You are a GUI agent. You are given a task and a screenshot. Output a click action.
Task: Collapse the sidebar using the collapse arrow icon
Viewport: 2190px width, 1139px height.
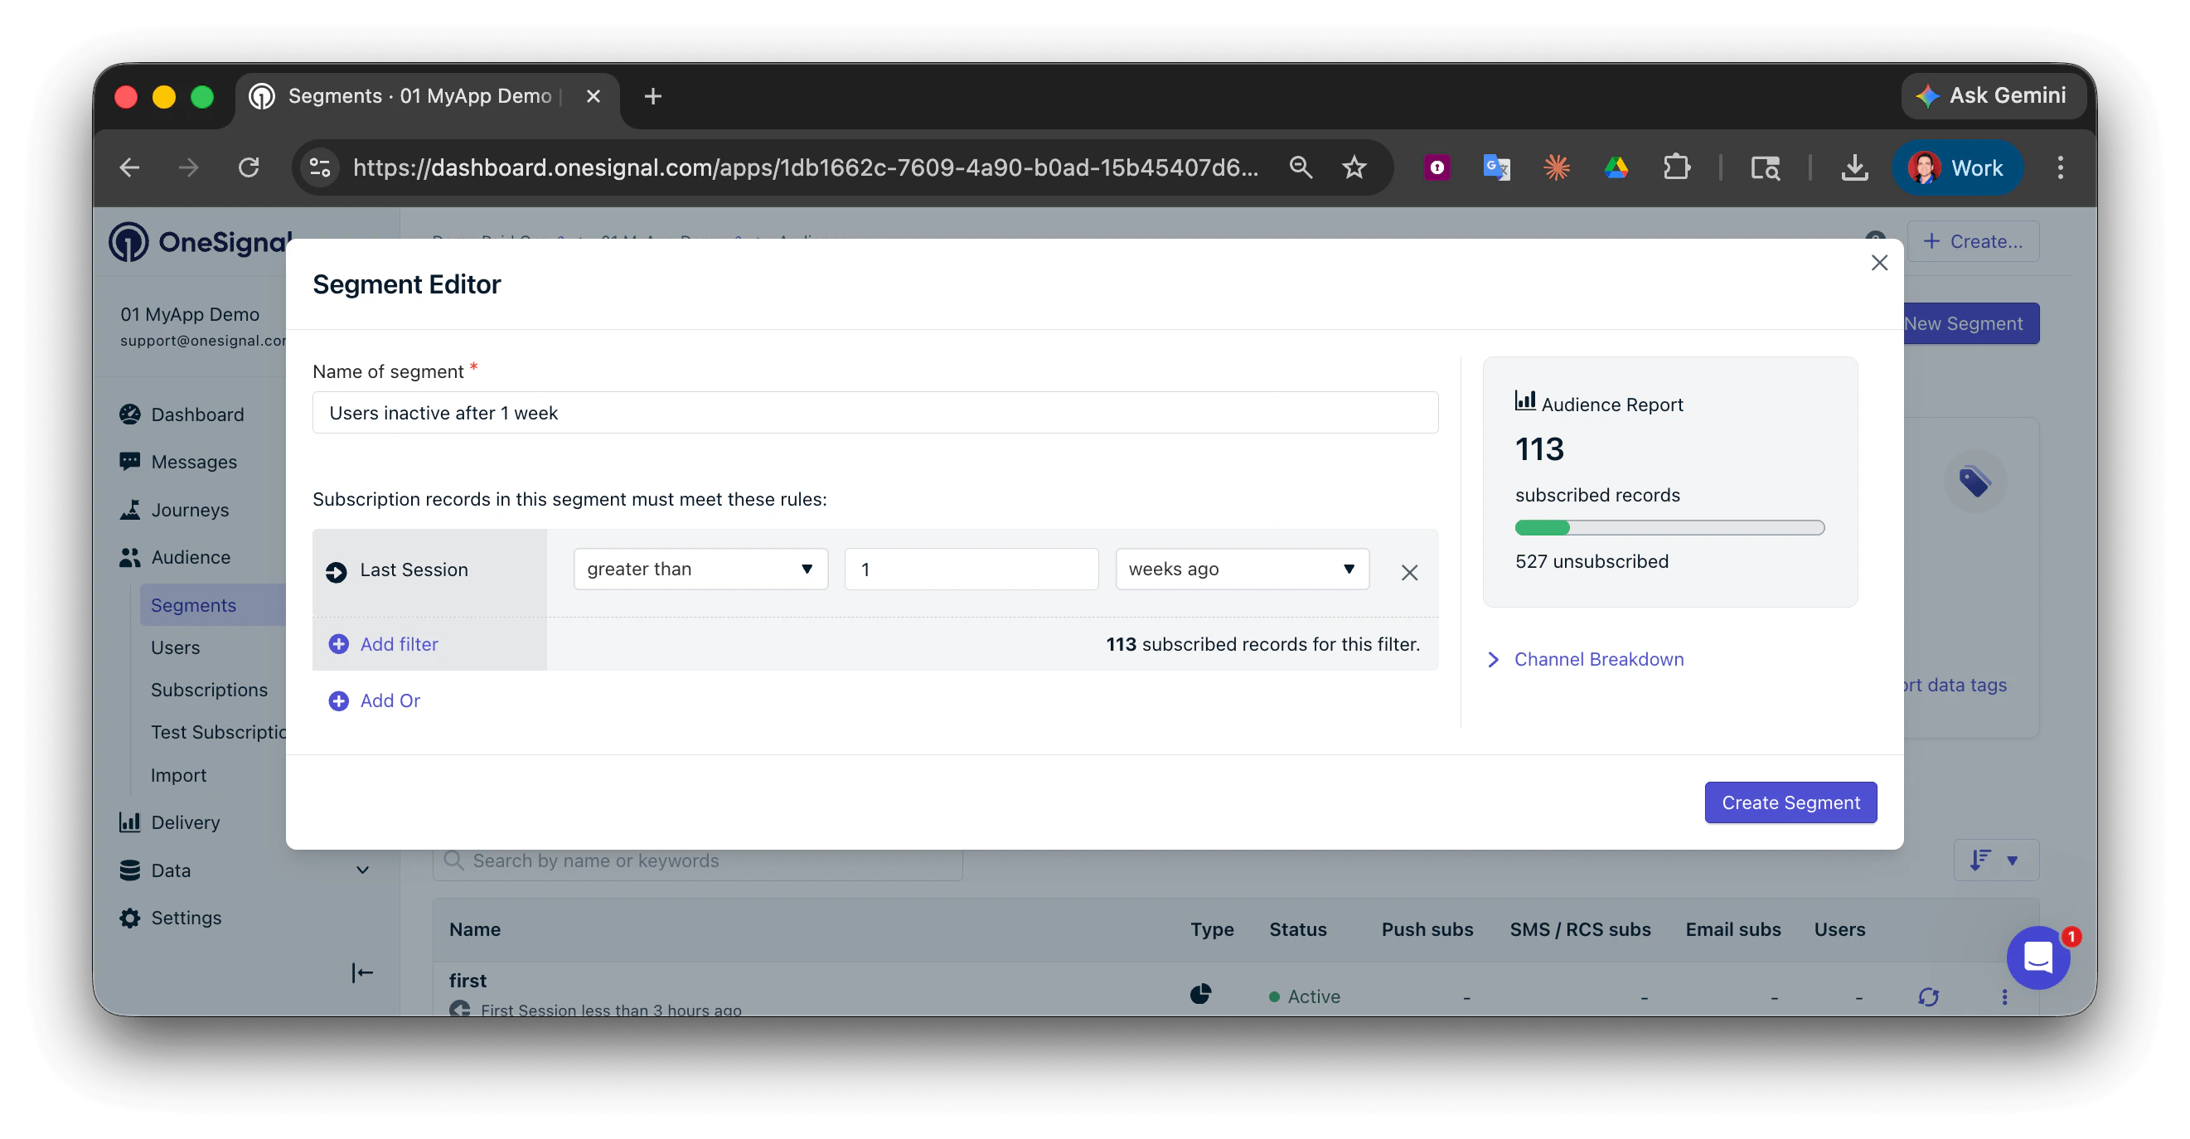[361, 972]
